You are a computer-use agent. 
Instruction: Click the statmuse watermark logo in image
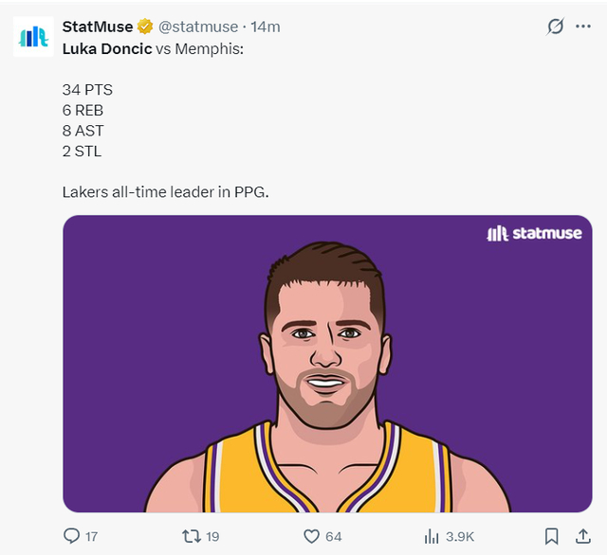(534, 233)
